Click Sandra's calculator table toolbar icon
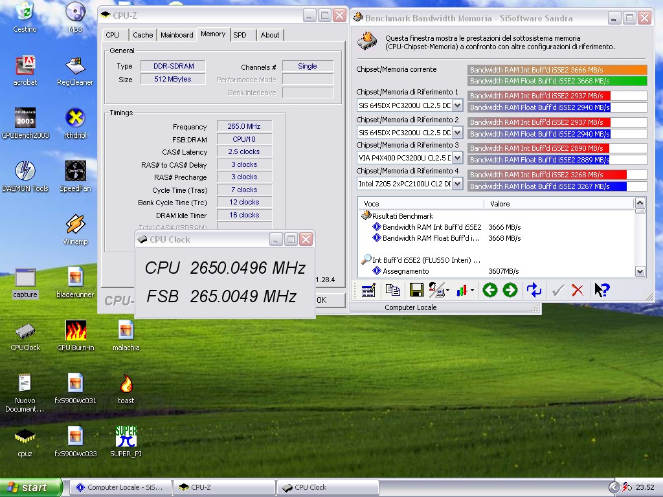This screenshot has width=663, height=497. [368, 291]
